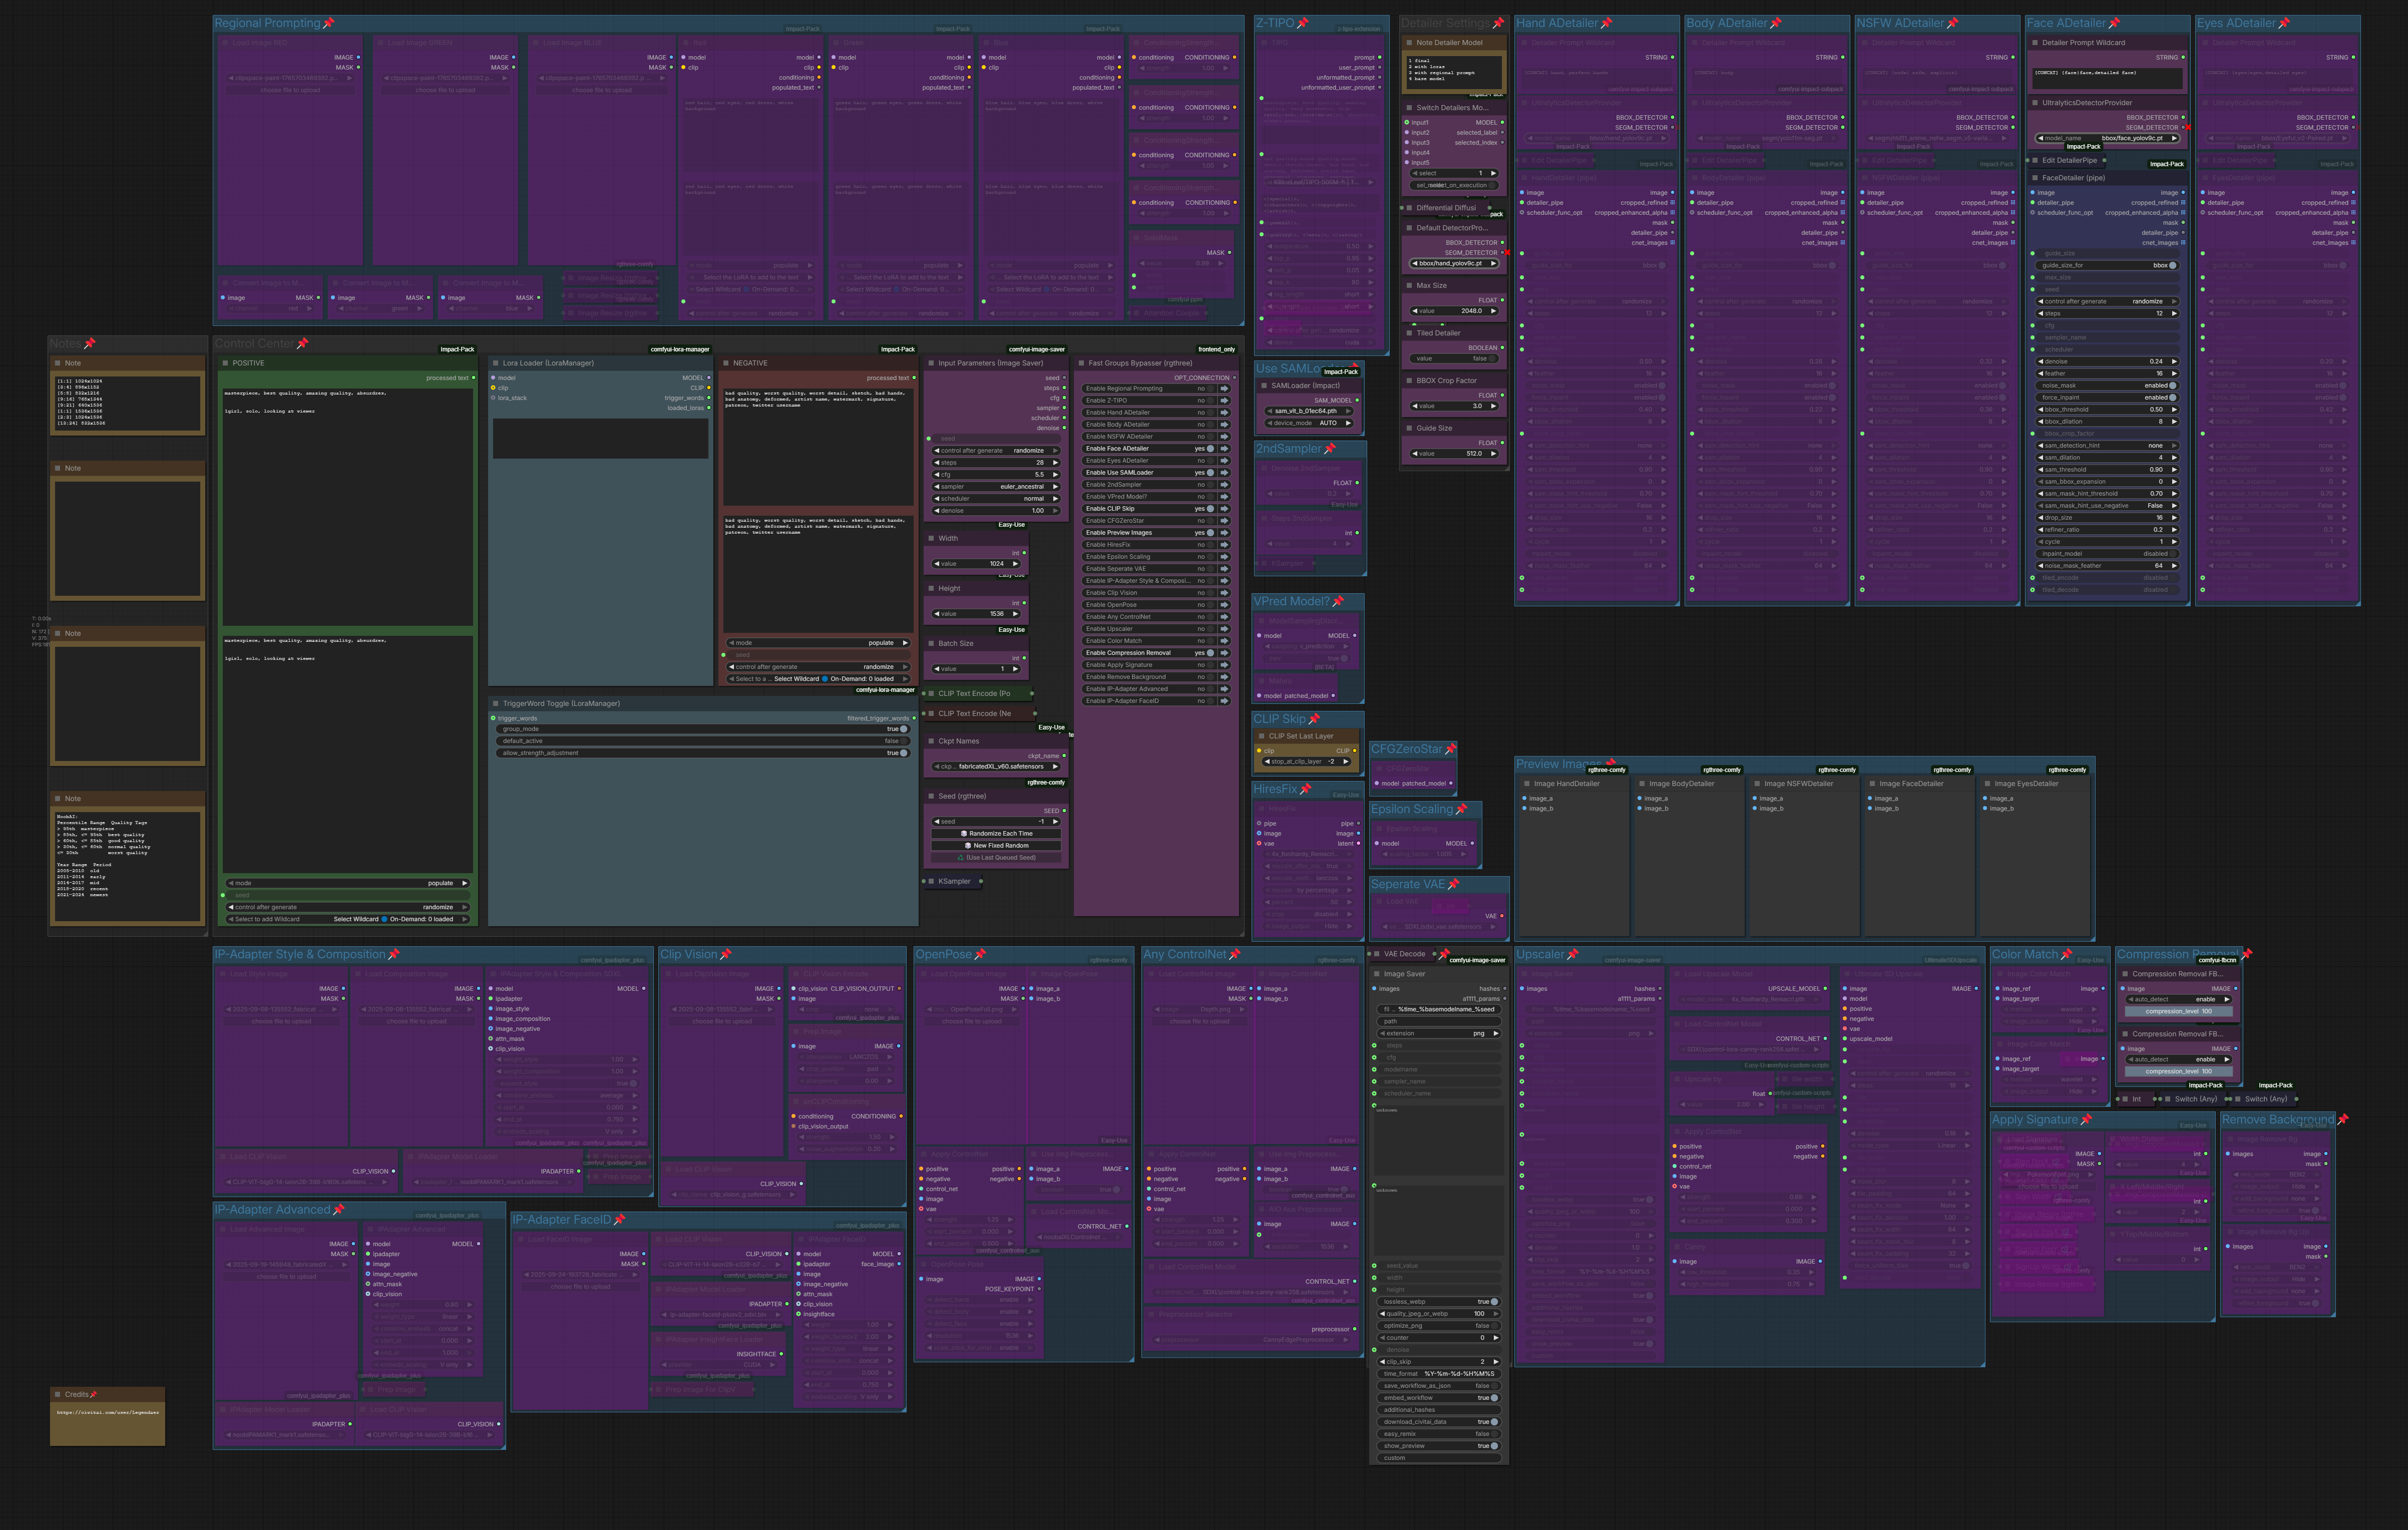
Task: Click the pin icon on Face ADetailer group
Action: coord(2115,23)
